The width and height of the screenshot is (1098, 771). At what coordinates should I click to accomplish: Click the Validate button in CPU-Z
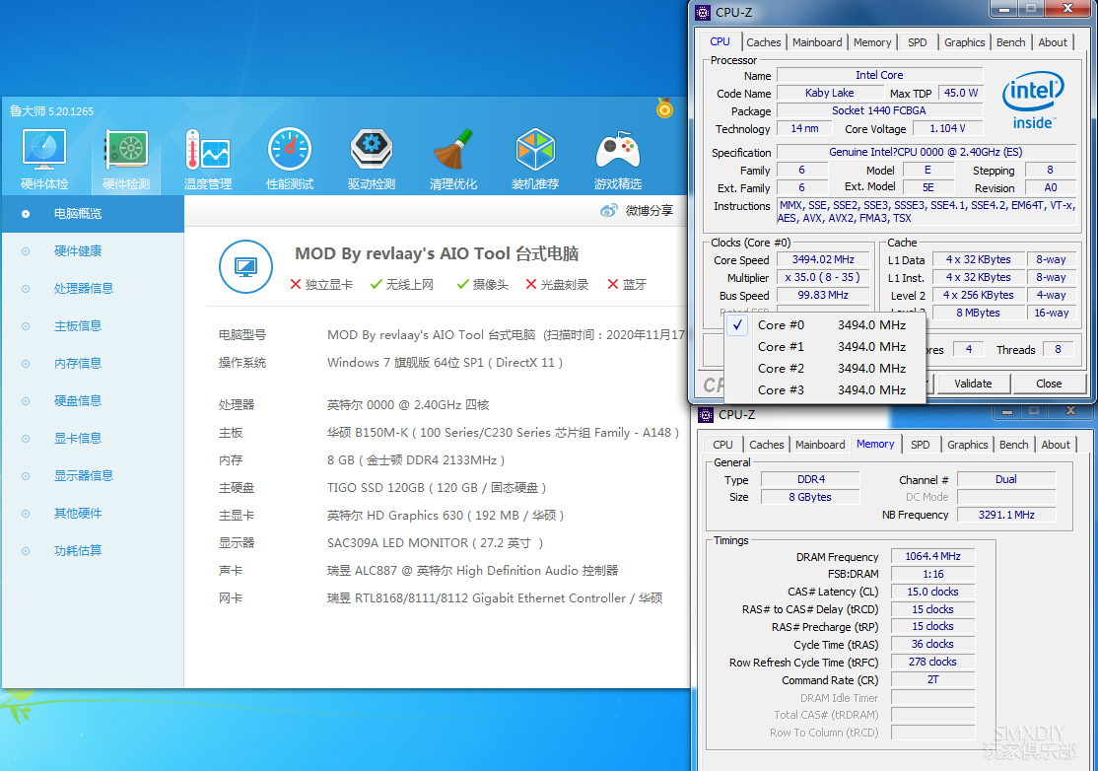pos(973,384)
